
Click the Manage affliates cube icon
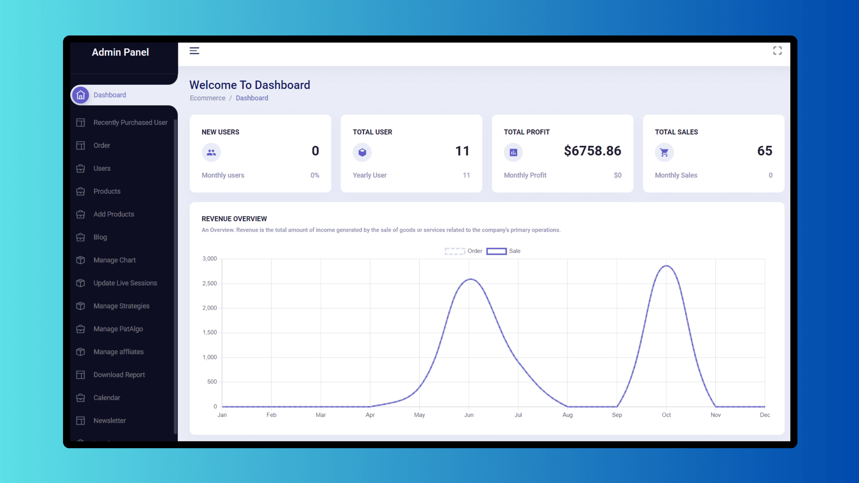tap(81, 352)
